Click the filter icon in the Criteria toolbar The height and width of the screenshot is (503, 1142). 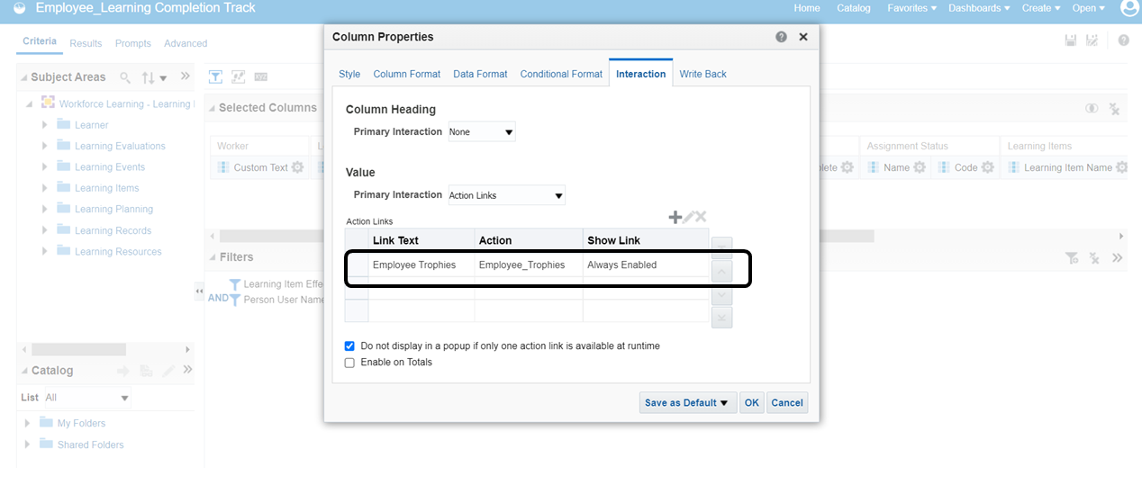click(216, 76)
